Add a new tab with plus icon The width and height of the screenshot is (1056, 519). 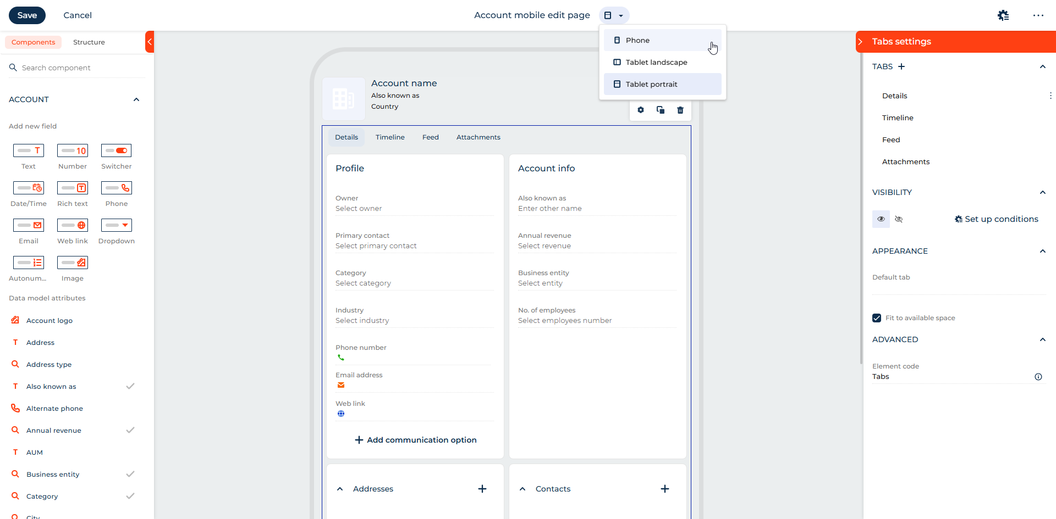click(x=901, y=66)
